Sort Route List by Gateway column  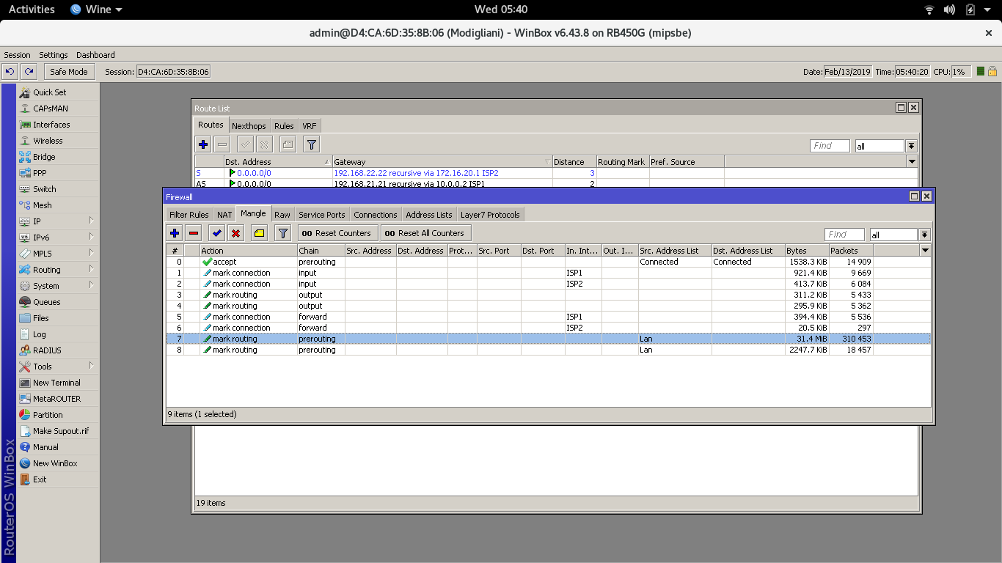[442, 162]
